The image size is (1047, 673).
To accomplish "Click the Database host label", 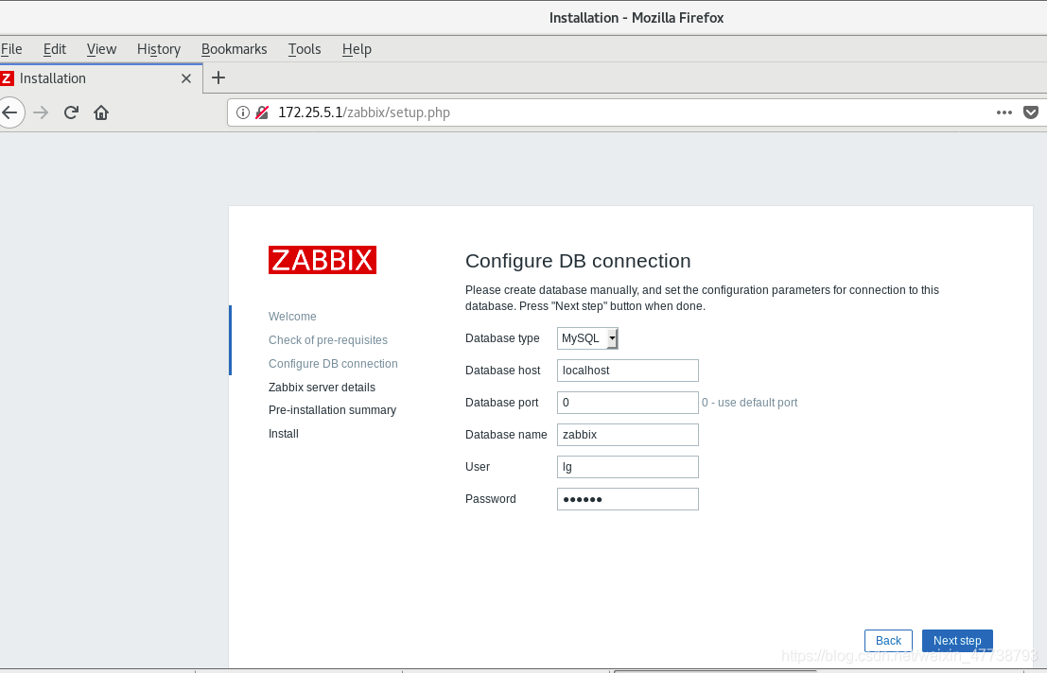I will 503,371.
